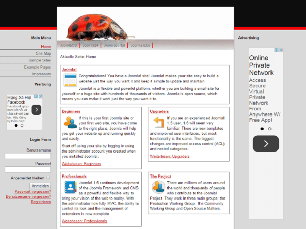Image resolution: width=306 pixels, height=229 pixels.
Task: Close the Online Private Network ad
Action: (281, 50)
